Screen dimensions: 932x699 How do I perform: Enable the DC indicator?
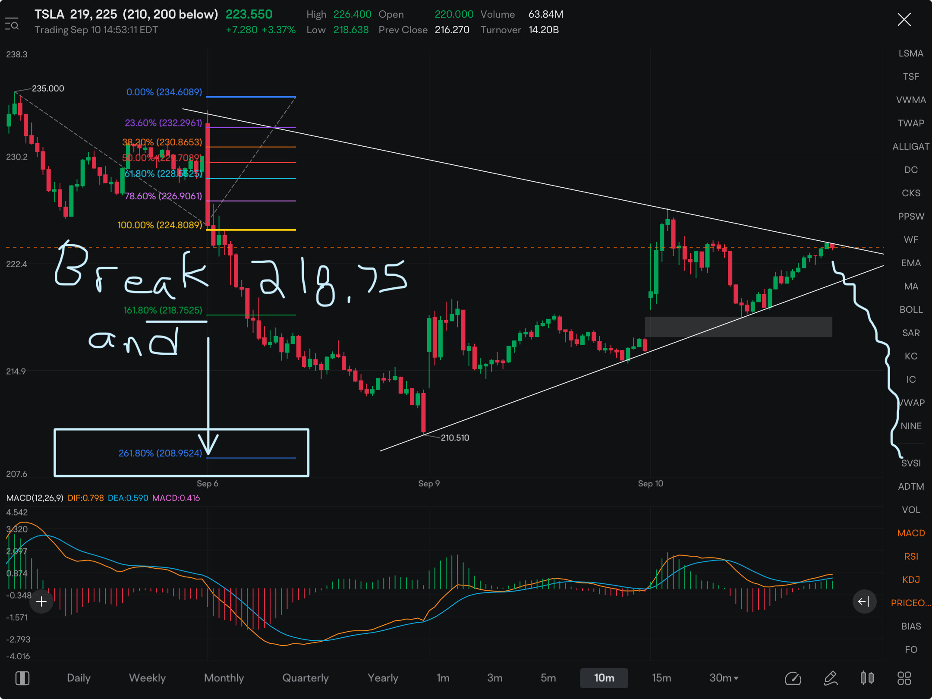coord(911,170)
